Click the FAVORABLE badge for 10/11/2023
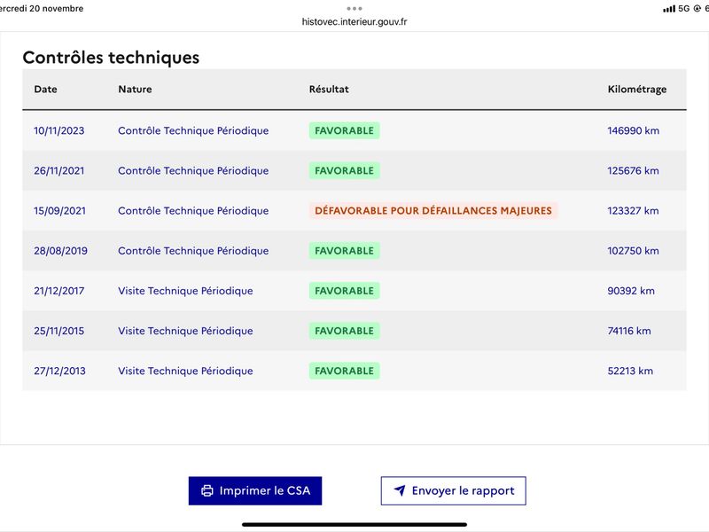The width and height of the screenshot is (709, 532). [x=344, y=130]
